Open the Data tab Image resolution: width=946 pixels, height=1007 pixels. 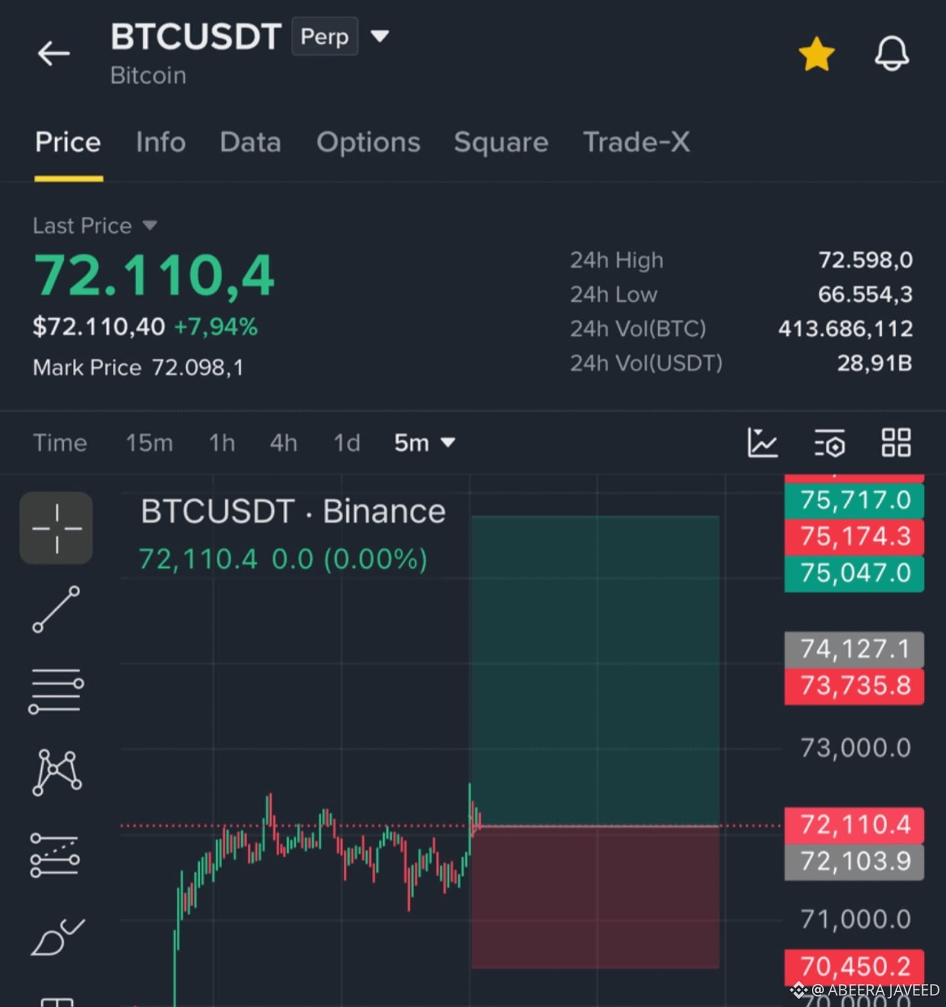tap(250, 142)
